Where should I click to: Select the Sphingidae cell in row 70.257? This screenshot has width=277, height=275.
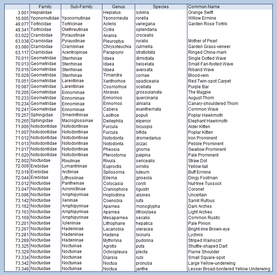42,115
